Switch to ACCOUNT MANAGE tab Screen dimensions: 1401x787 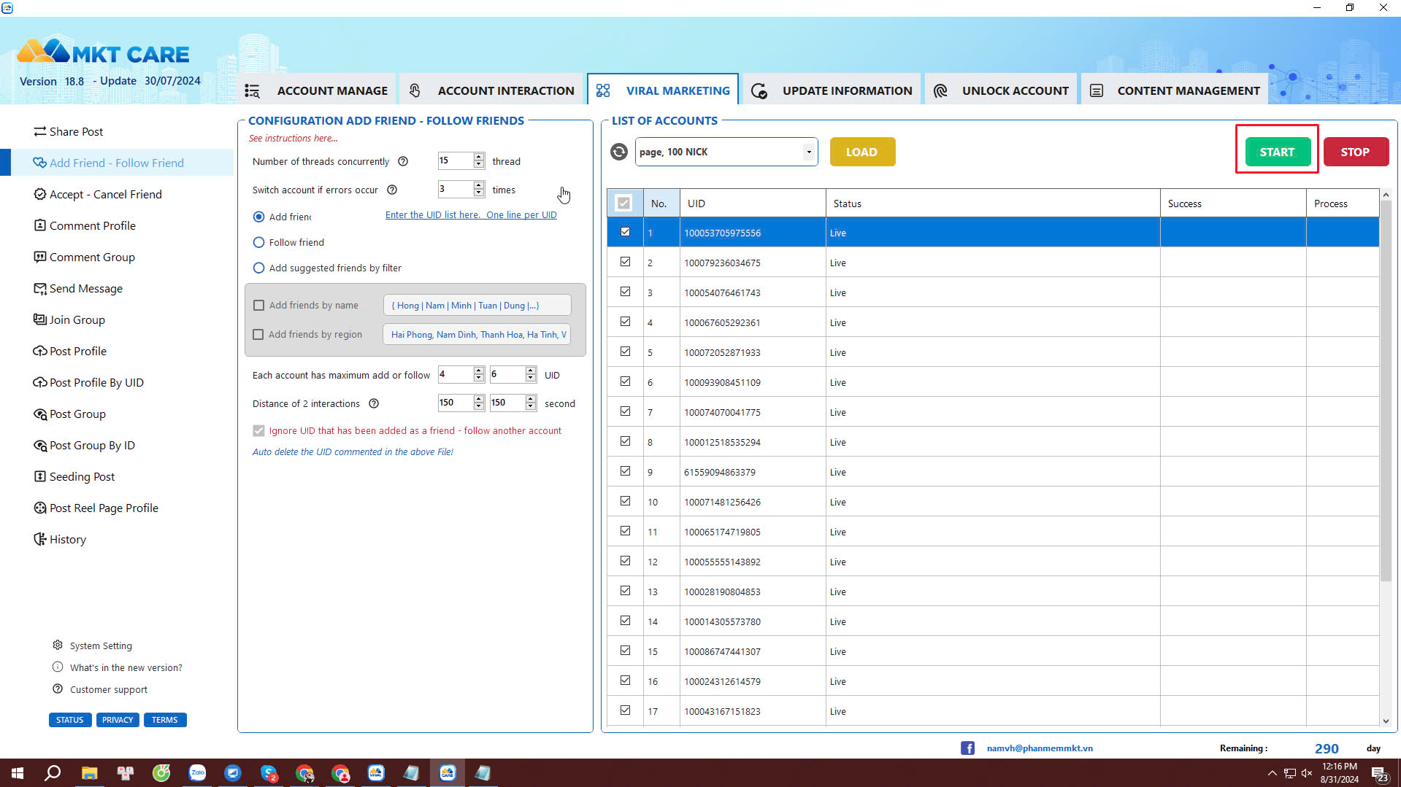click(x=317, y=90)
